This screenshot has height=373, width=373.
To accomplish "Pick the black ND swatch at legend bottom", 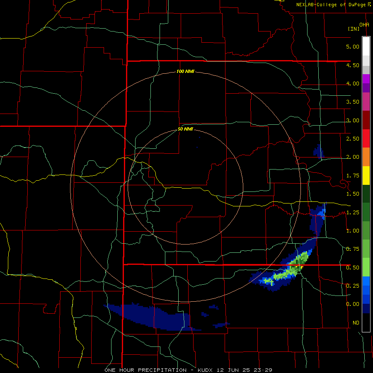I will tap(366, 322).
